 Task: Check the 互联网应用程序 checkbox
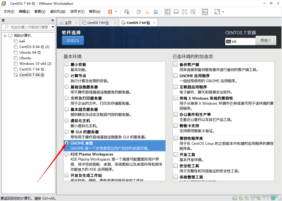176,87
